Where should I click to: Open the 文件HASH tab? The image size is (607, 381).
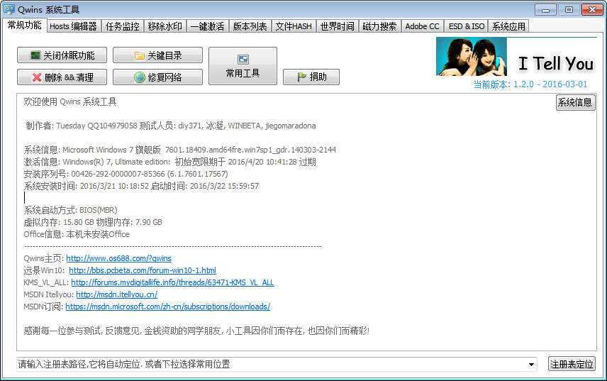click(294, 26)
